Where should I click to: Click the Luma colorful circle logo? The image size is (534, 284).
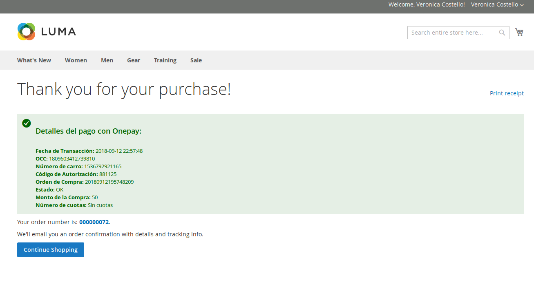(26, 32)
